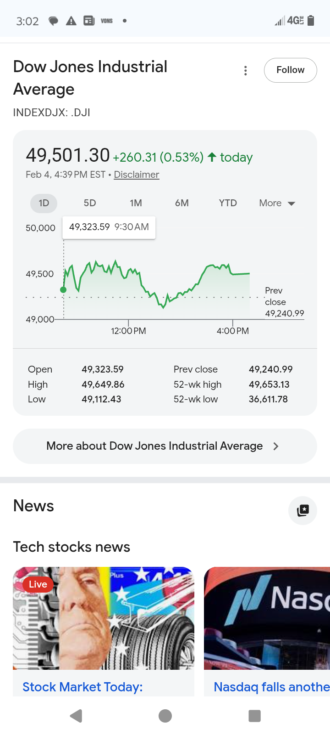Tap the news notification icon in status bar
The image size is (330, 735).
89,21
